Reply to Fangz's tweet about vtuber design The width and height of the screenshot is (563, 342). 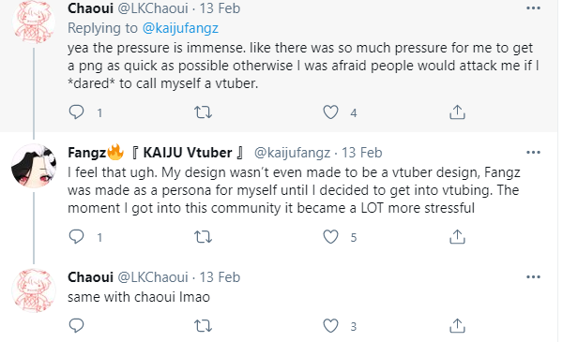[77, 237]
